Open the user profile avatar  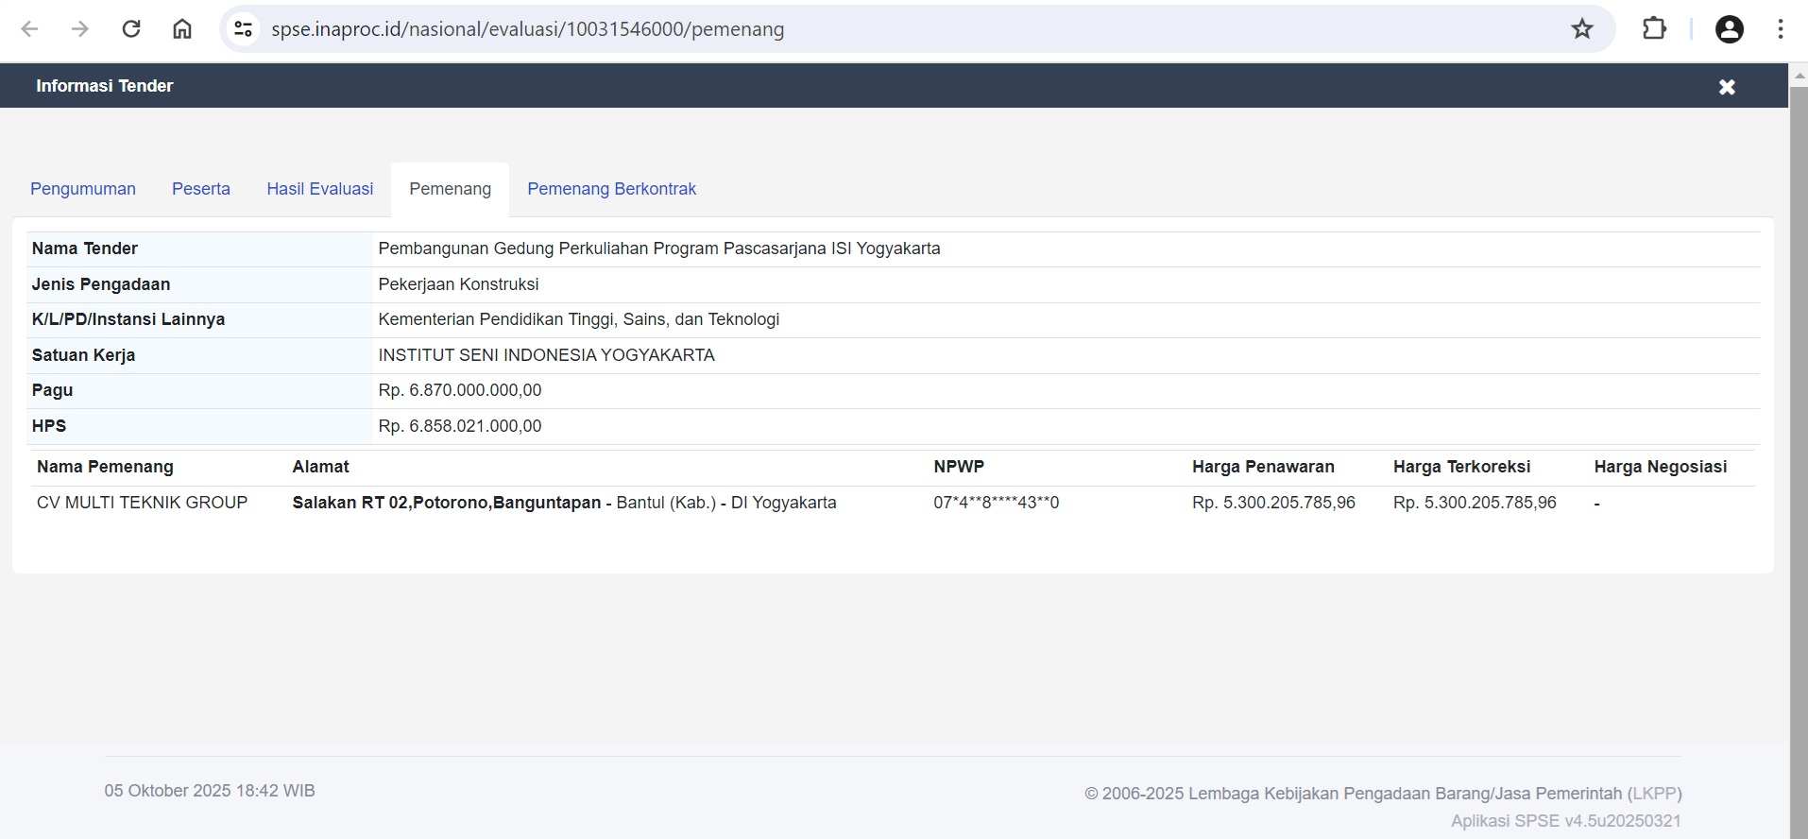[x=1729, y=29]
